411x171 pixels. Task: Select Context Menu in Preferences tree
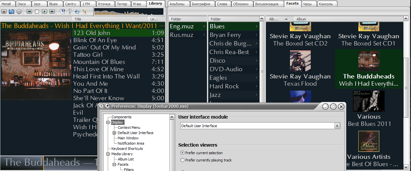(129, 128)
